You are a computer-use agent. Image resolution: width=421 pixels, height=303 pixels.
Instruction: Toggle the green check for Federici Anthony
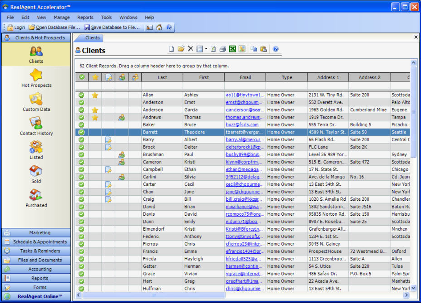point(82,237)
